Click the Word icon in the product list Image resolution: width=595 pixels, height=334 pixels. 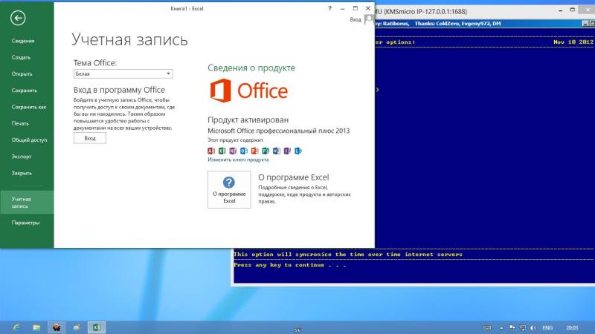tap(277, 151)
